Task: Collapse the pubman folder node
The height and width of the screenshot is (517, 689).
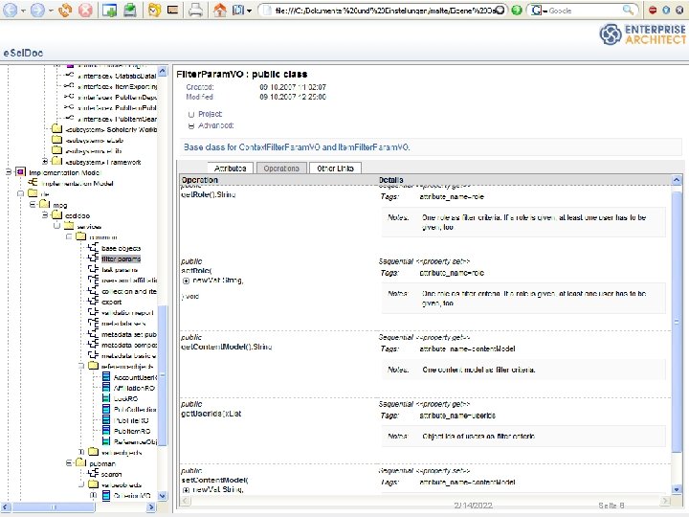Action: pos(69,463)
